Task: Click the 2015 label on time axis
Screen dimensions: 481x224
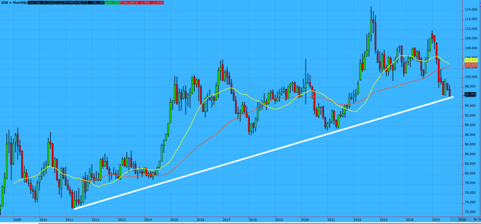Action: click(x=174, y=219)
